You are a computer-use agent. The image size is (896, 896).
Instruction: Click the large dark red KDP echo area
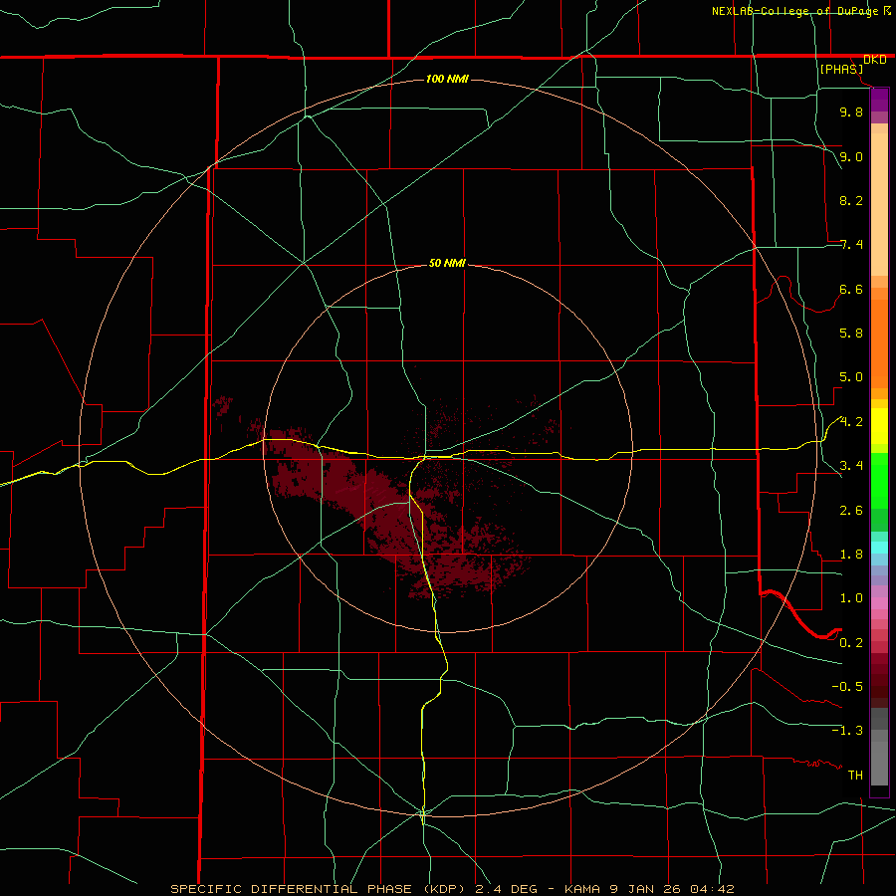[394, 515]
